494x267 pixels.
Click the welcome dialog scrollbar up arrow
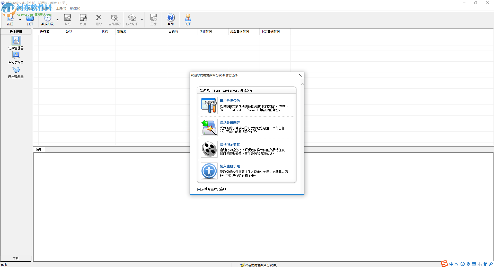[x=303, y=84]
